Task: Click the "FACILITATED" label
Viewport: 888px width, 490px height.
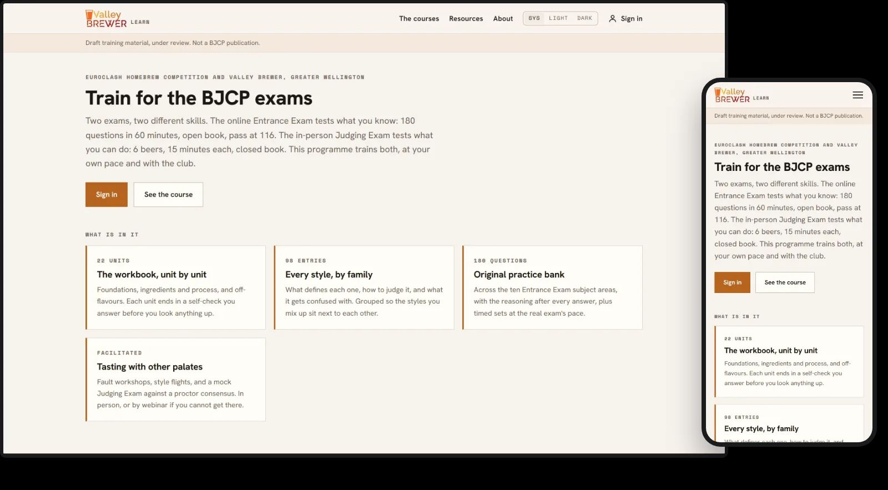Action: coord(119,353)
